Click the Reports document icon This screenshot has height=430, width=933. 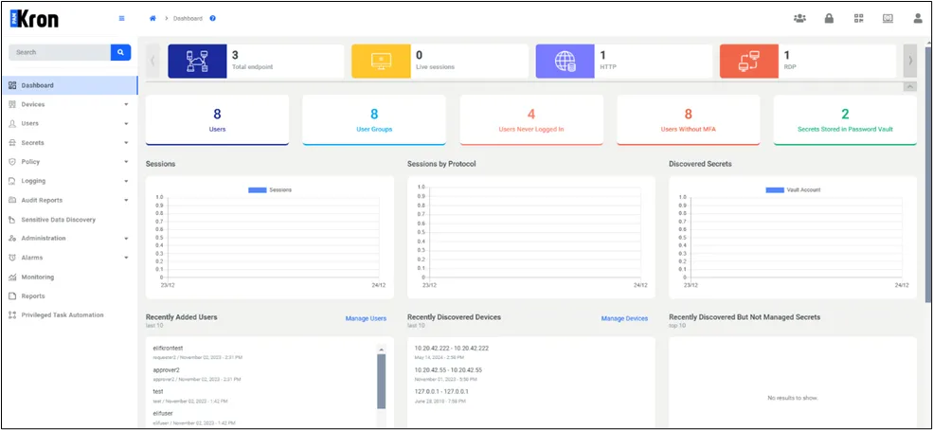click(x=12, y=296)
